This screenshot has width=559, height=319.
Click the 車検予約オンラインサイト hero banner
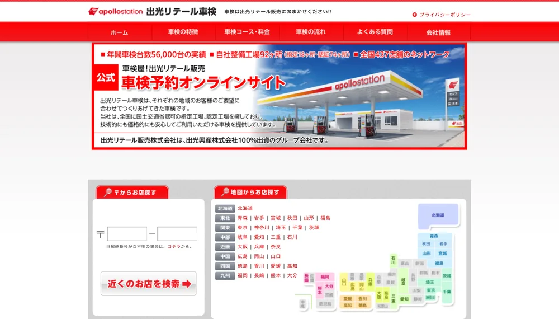pos(279,96)
